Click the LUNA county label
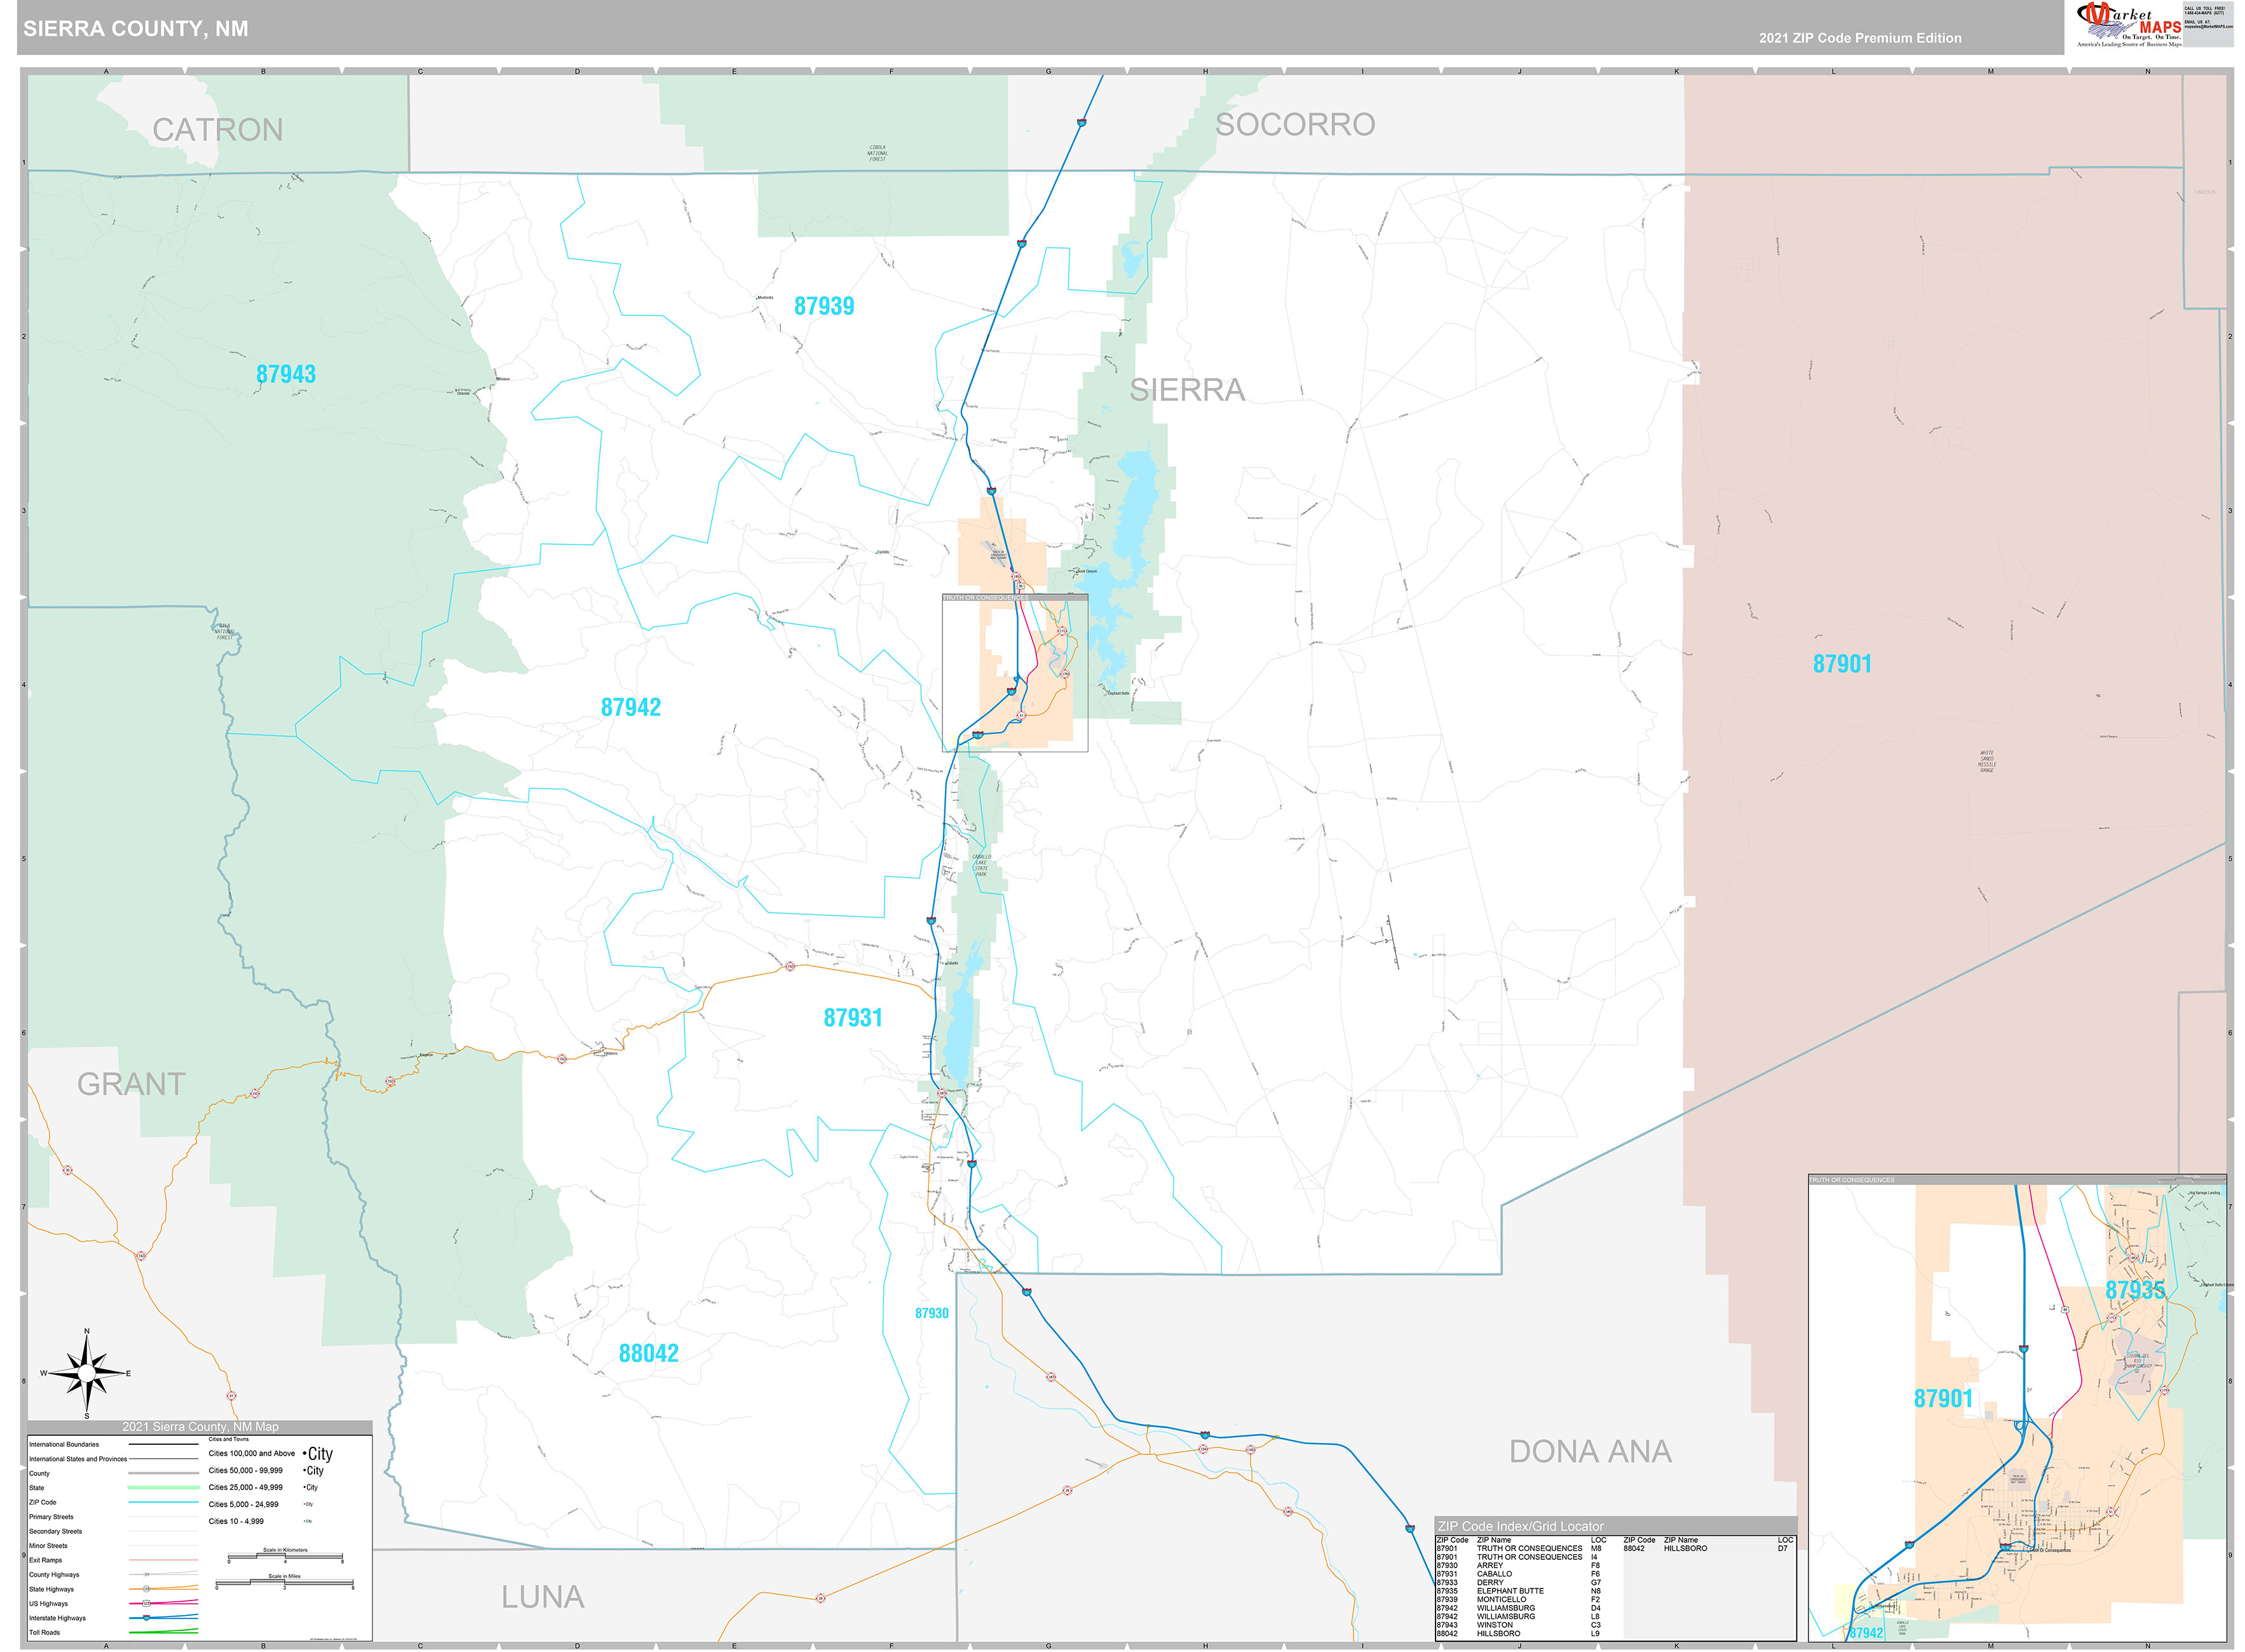Viewport: 2245px width, 1652px height. click(x=542, y=1597)
